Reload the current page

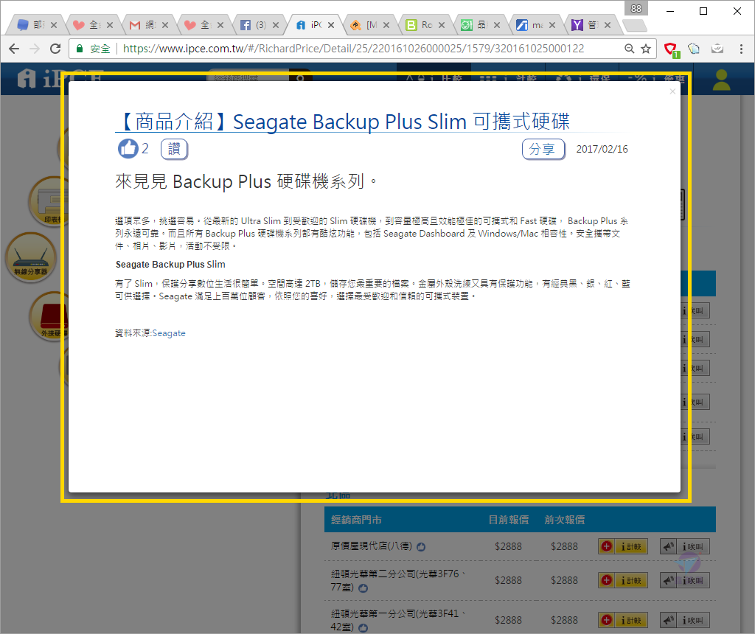click(55, 49)
